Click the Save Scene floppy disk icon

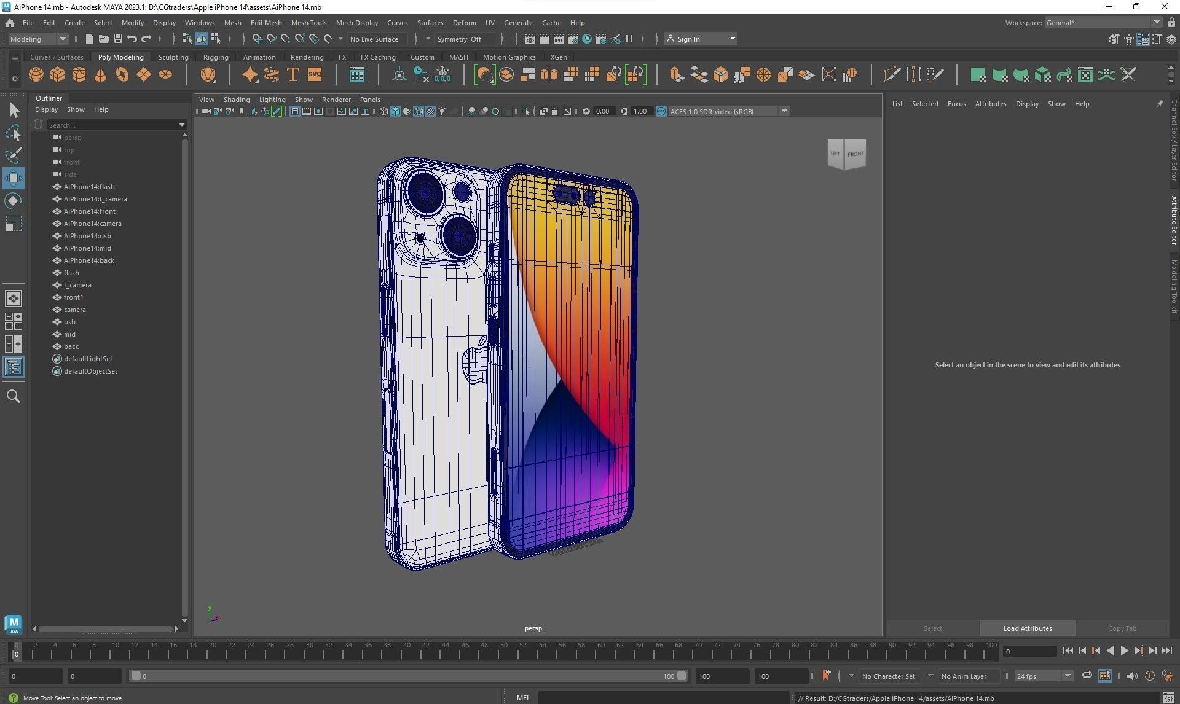click(x=117, y=39)
